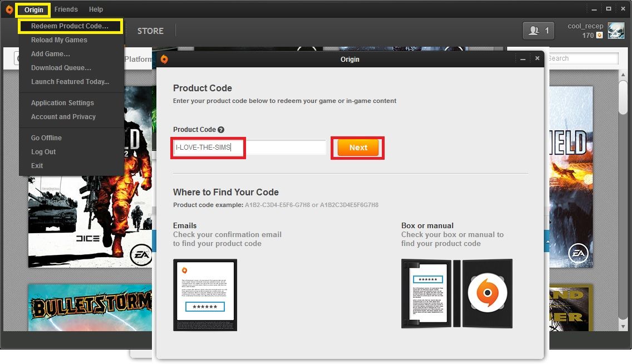The image size is (634, 364).
Task: Close the Origin product code dialog
Action: point(537,58)
